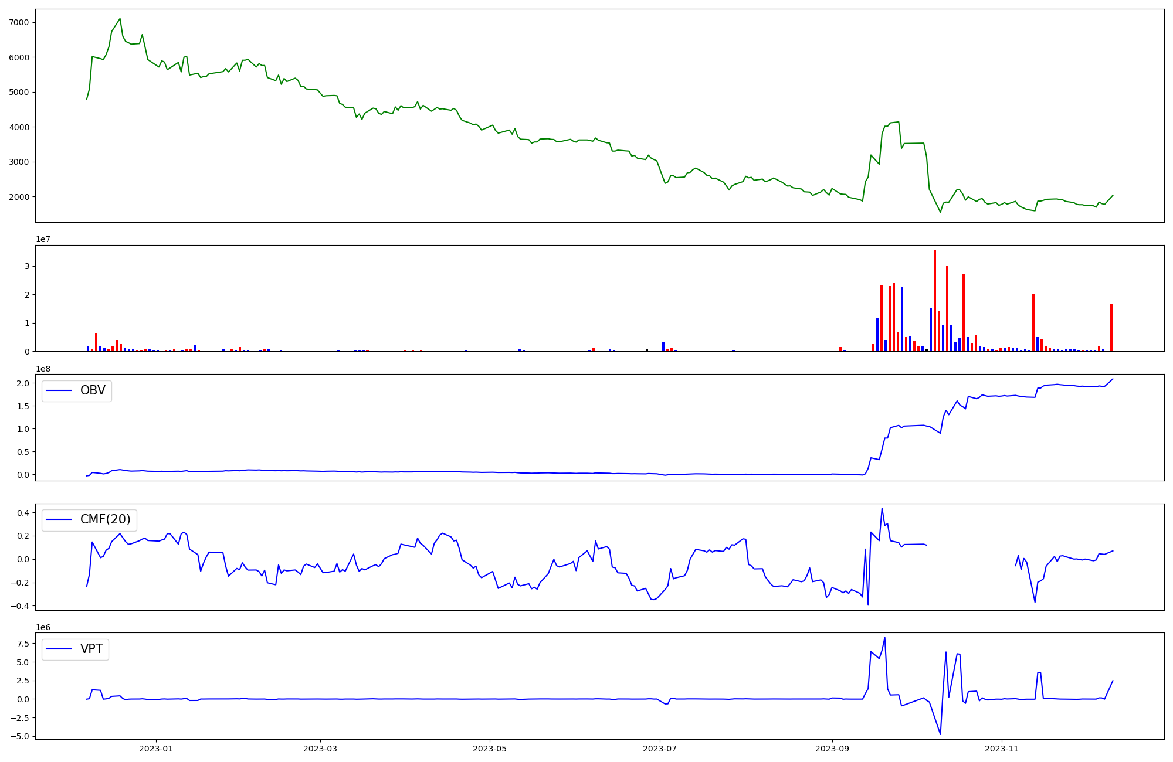The width and height of the screenshot is (1173, 762).
Task: Click the 2023-07 x-axis date label
Action: tap(660, 749)
